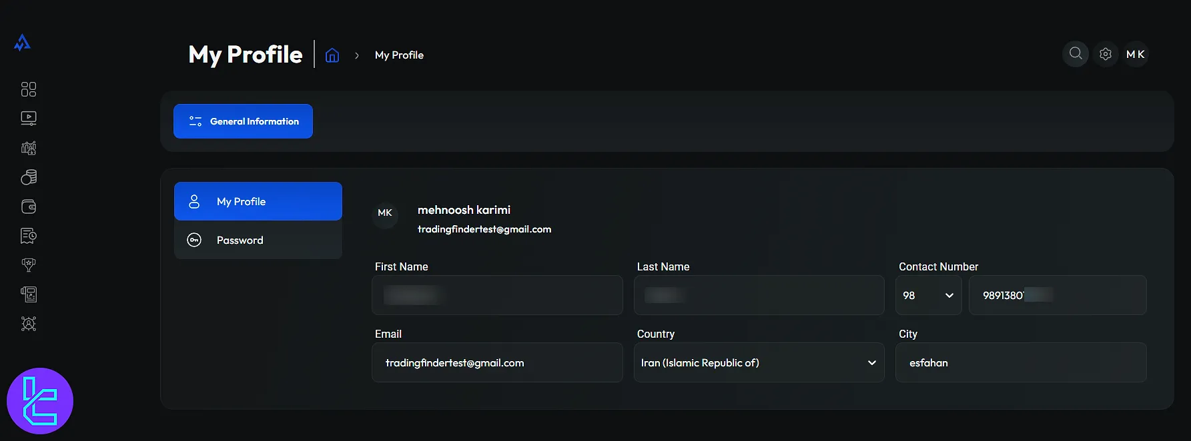Switch to the Password side tab

pyautogui.click(x=258, y=240)
